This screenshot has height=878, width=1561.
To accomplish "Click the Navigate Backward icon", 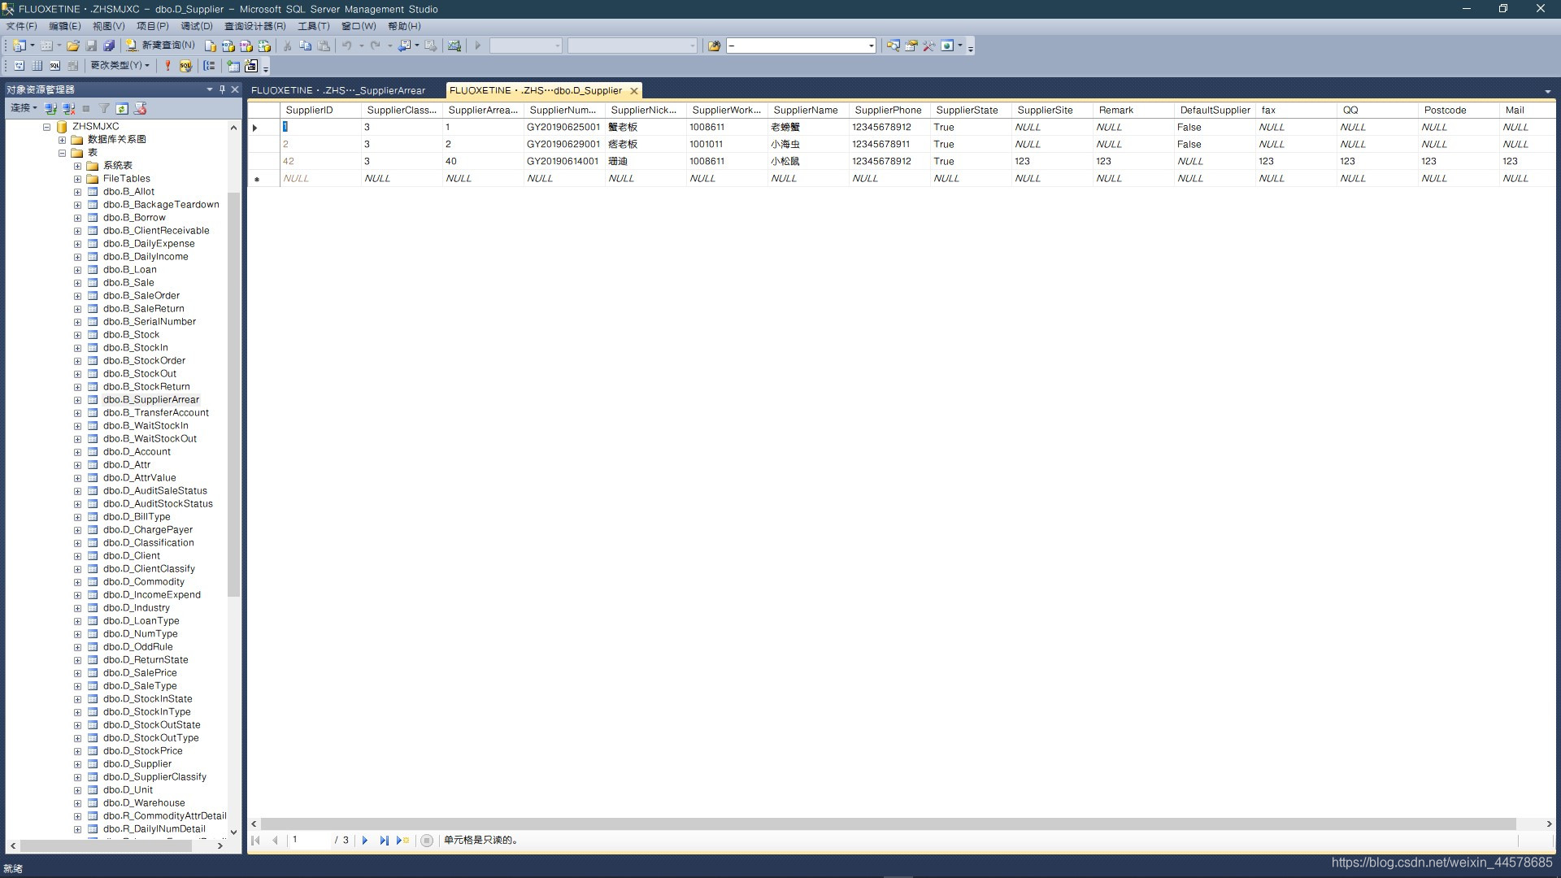I will coord(405,46).
